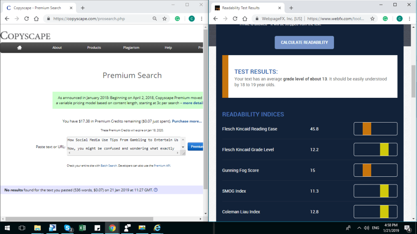The width and height of the screenshot is (417, 234).
Task: Click the Copyscape logo
Action: point(25,36)
